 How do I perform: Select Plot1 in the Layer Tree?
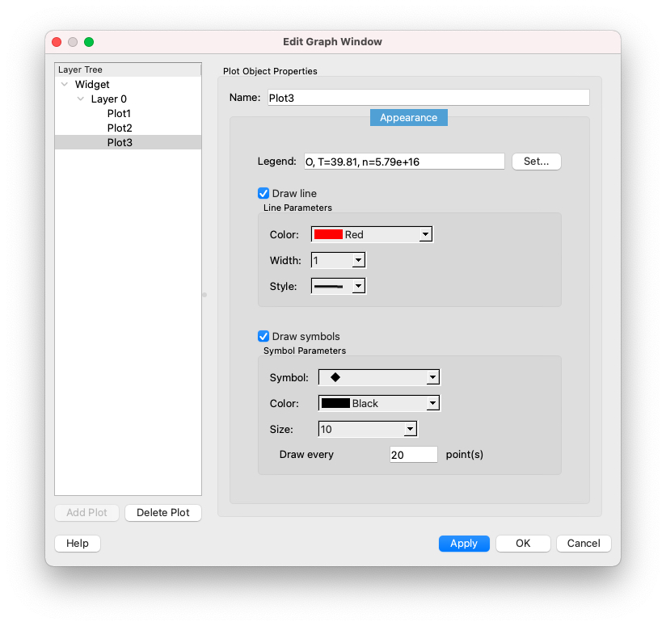(119, 113)
